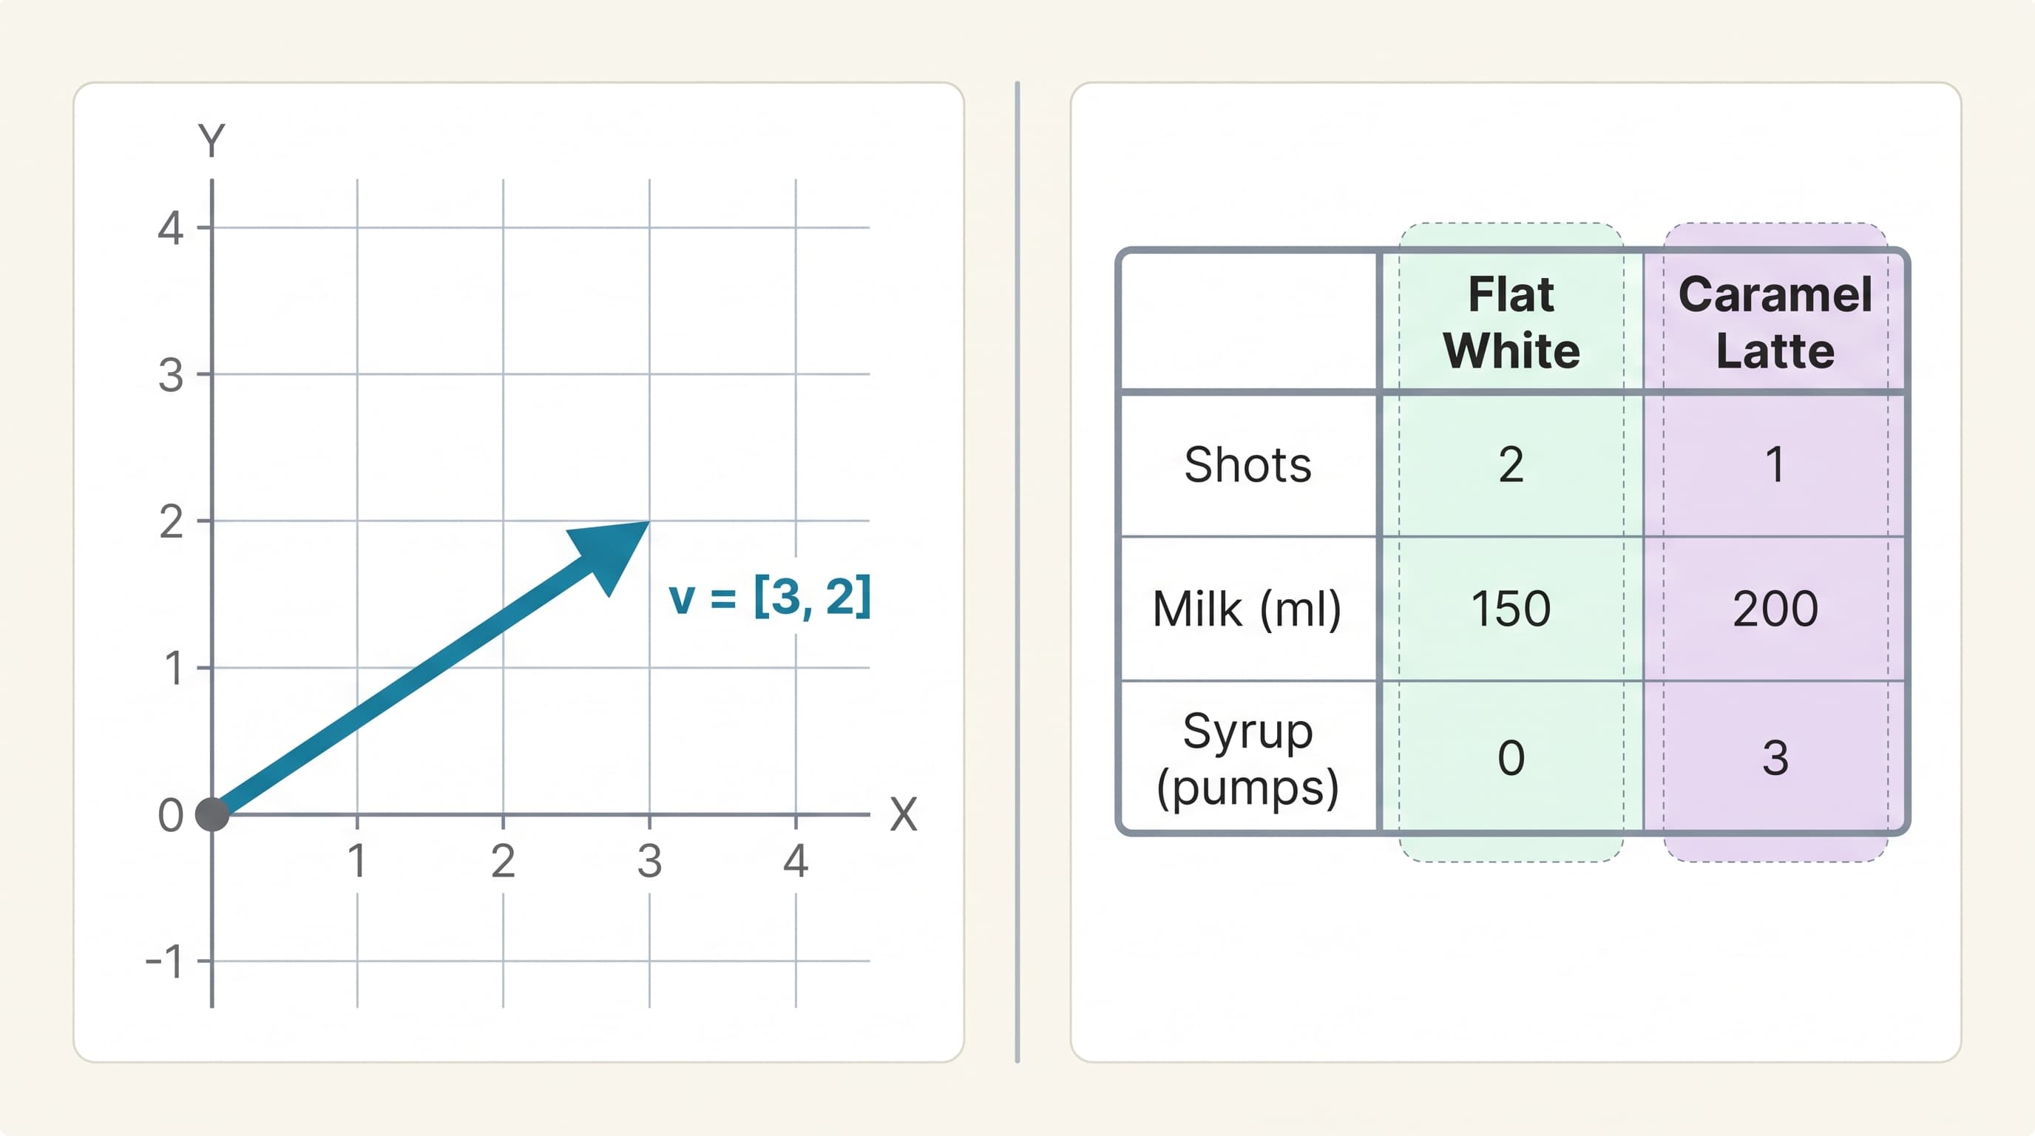Select the Flat White shots cell showing 2
2035x1136 pixels.
pyautogui.click(x=1511, y=464)
